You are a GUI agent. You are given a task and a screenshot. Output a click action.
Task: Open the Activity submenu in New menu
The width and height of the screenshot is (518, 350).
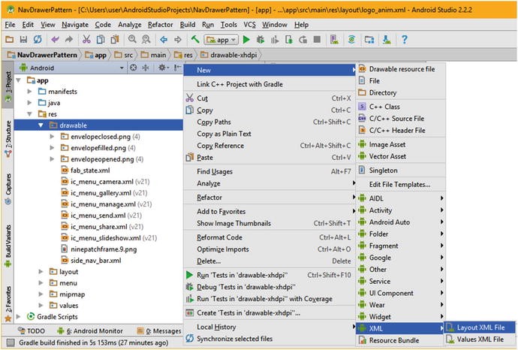coord(401,210)
